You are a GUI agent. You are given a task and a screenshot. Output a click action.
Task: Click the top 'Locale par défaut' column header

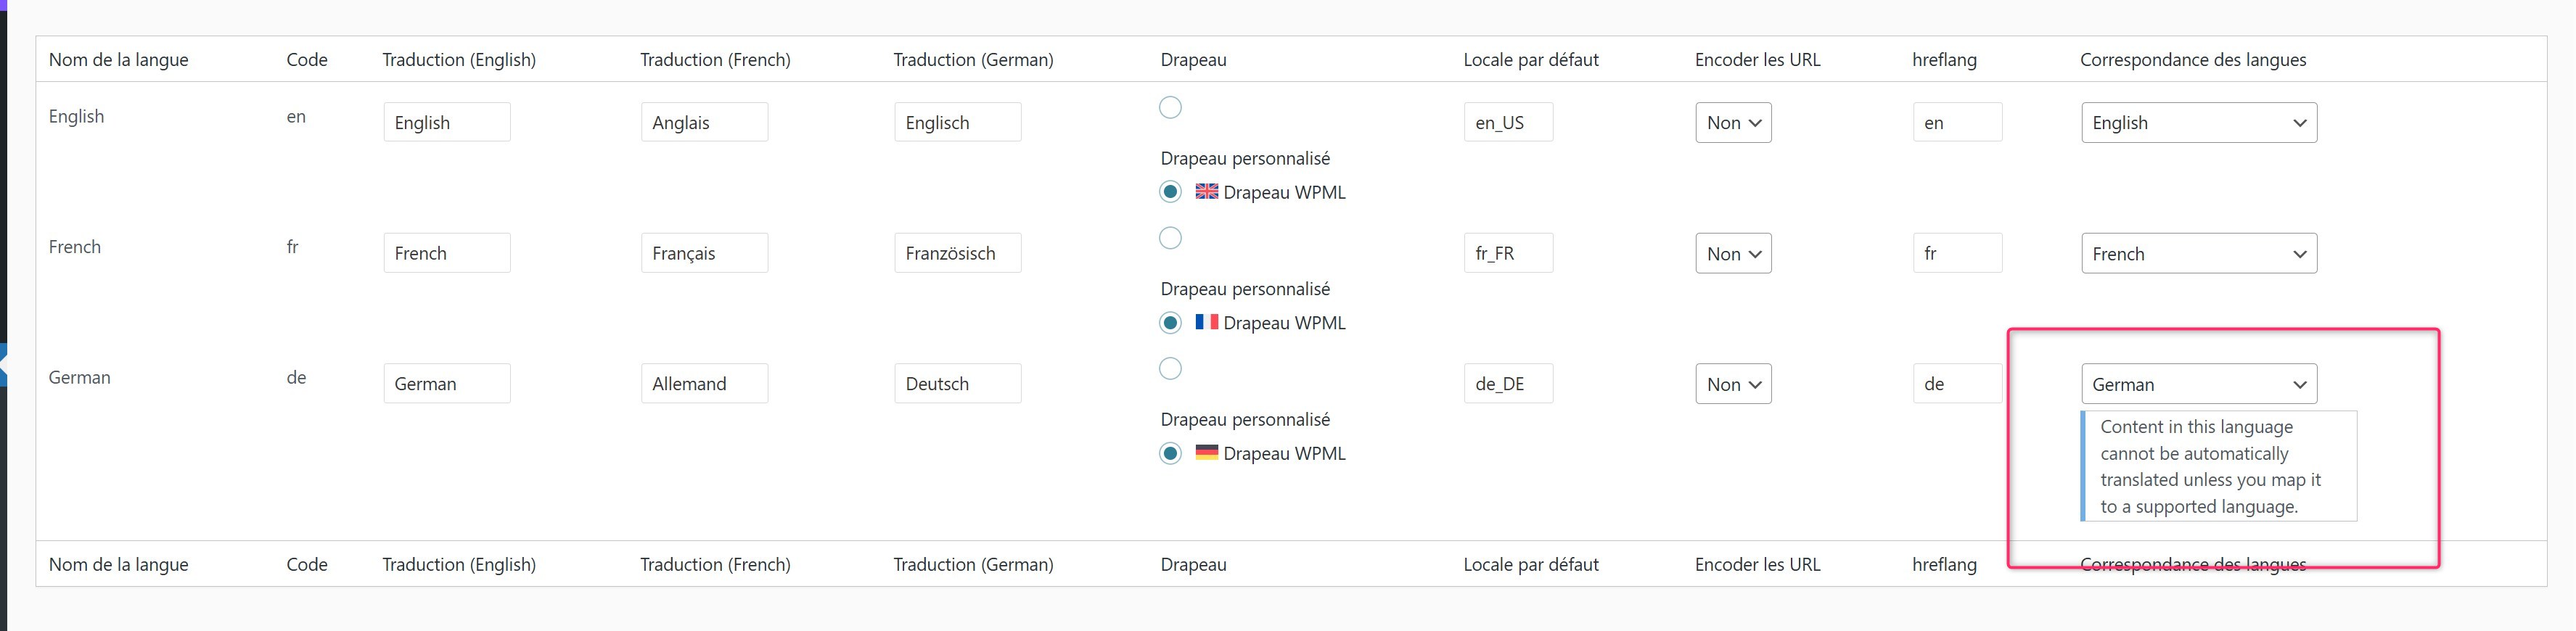pos(1531,59)
